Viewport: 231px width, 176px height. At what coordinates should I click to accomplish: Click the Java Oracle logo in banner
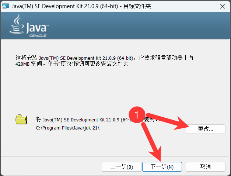pos(29,26)
